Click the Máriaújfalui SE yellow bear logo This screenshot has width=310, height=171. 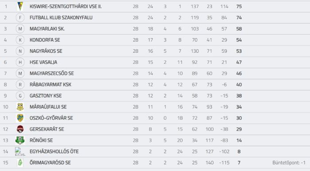coord(20,107)
